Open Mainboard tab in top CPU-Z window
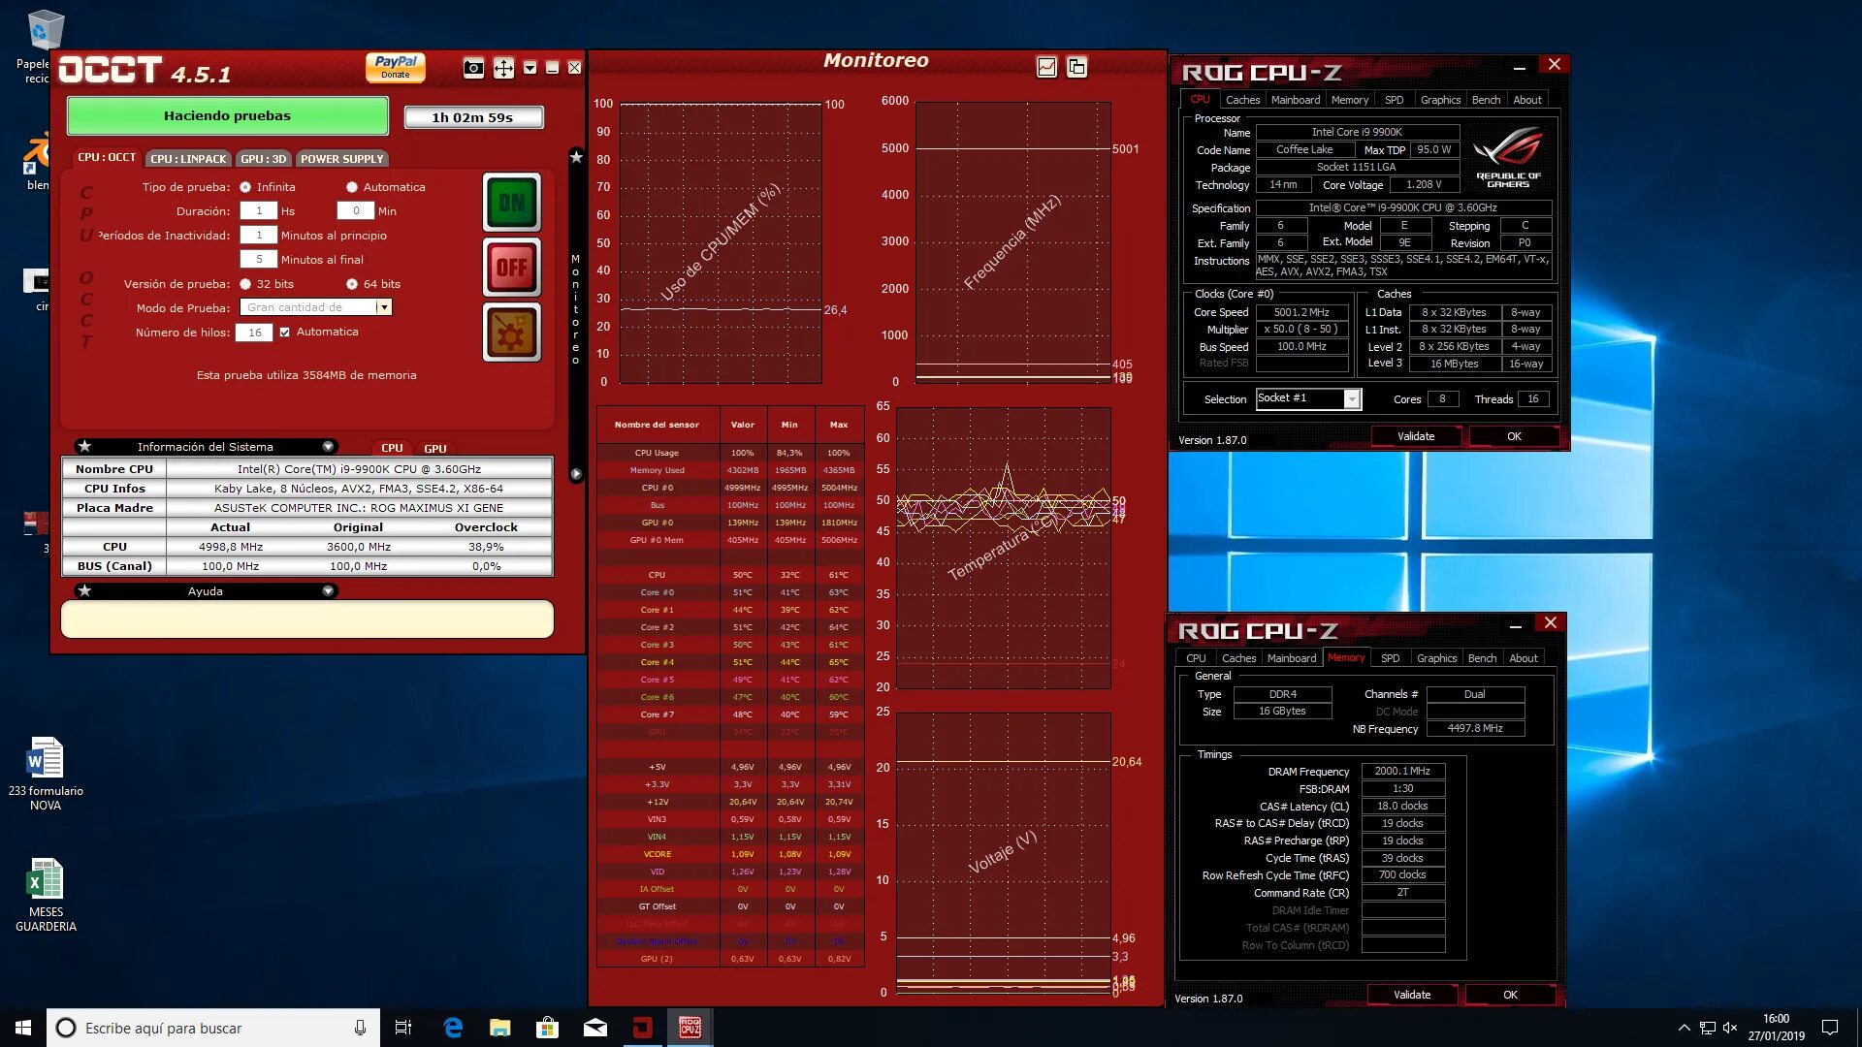This screenshot has height=1047, width=1862. point(1296,100)
